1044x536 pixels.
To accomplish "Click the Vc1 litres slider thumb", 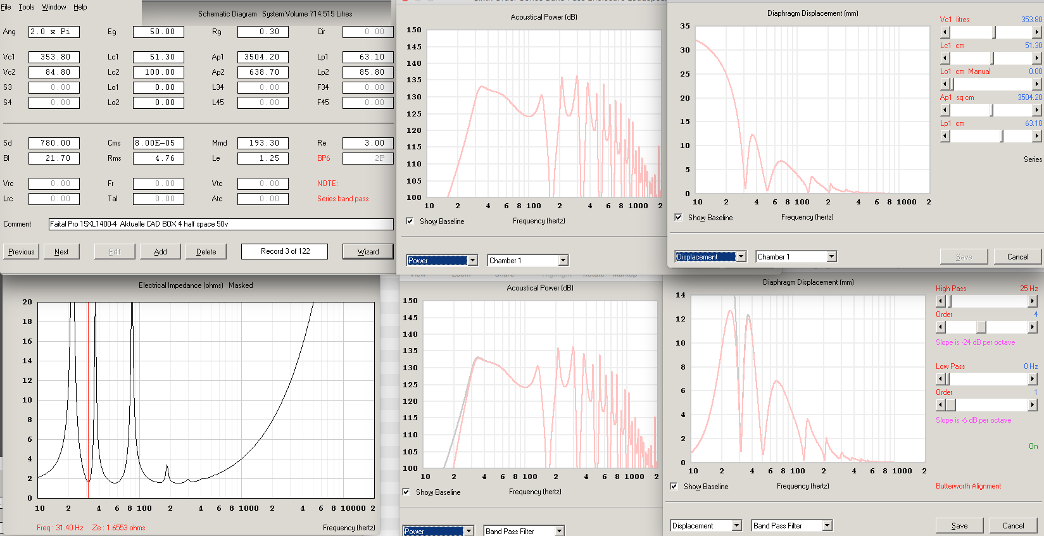I will pyautogui.click(x=994, y=32).
